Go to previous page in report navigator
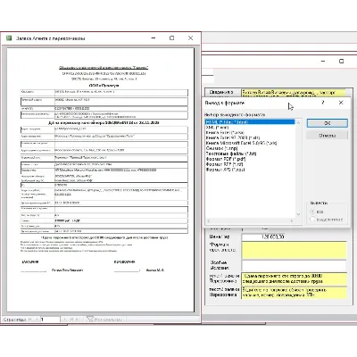 [37, 320]
